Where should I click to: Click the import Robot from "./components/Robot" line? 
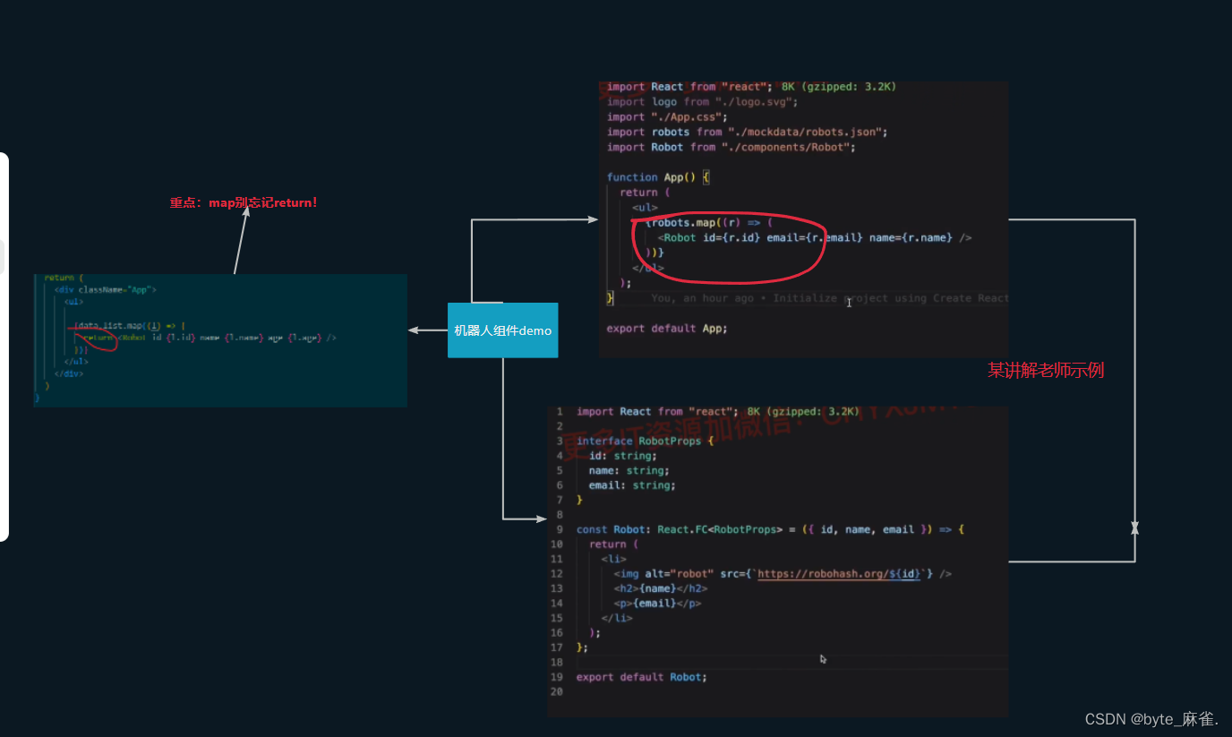[x=731, y=147]
